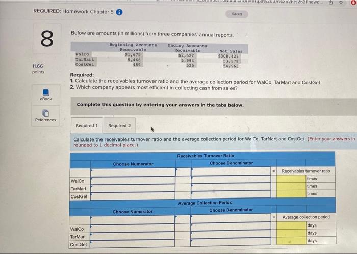
Task: Open turnover ratio denominator header dropdown
Action: pos(231,172)
